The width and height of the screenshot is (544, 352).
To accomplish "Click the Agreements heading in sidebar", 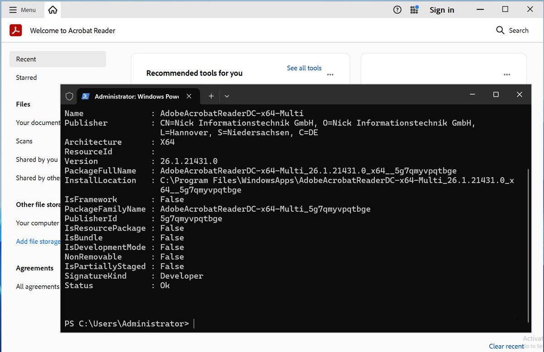I will (x=34, y=268).
